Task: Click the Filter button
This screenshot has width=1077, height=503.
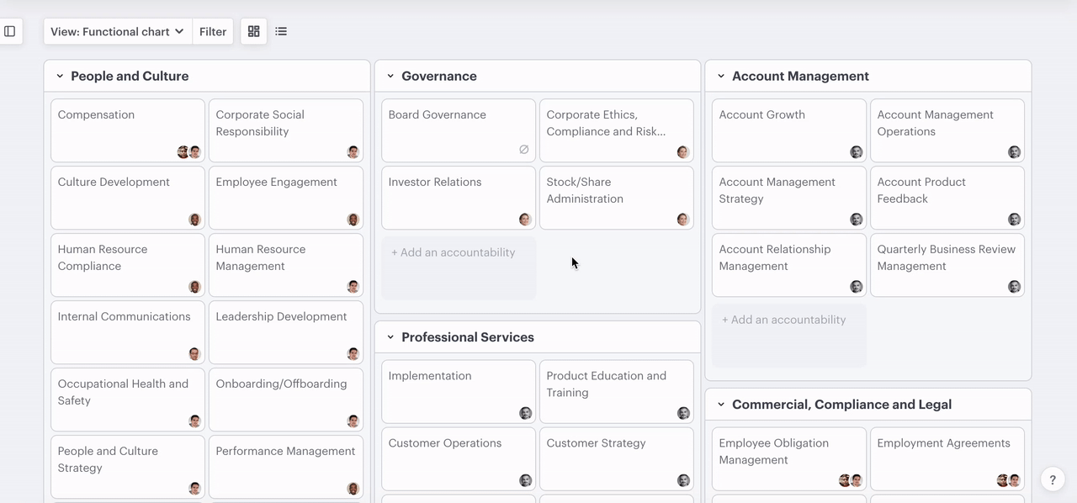Action: click(x=213, y=31)
